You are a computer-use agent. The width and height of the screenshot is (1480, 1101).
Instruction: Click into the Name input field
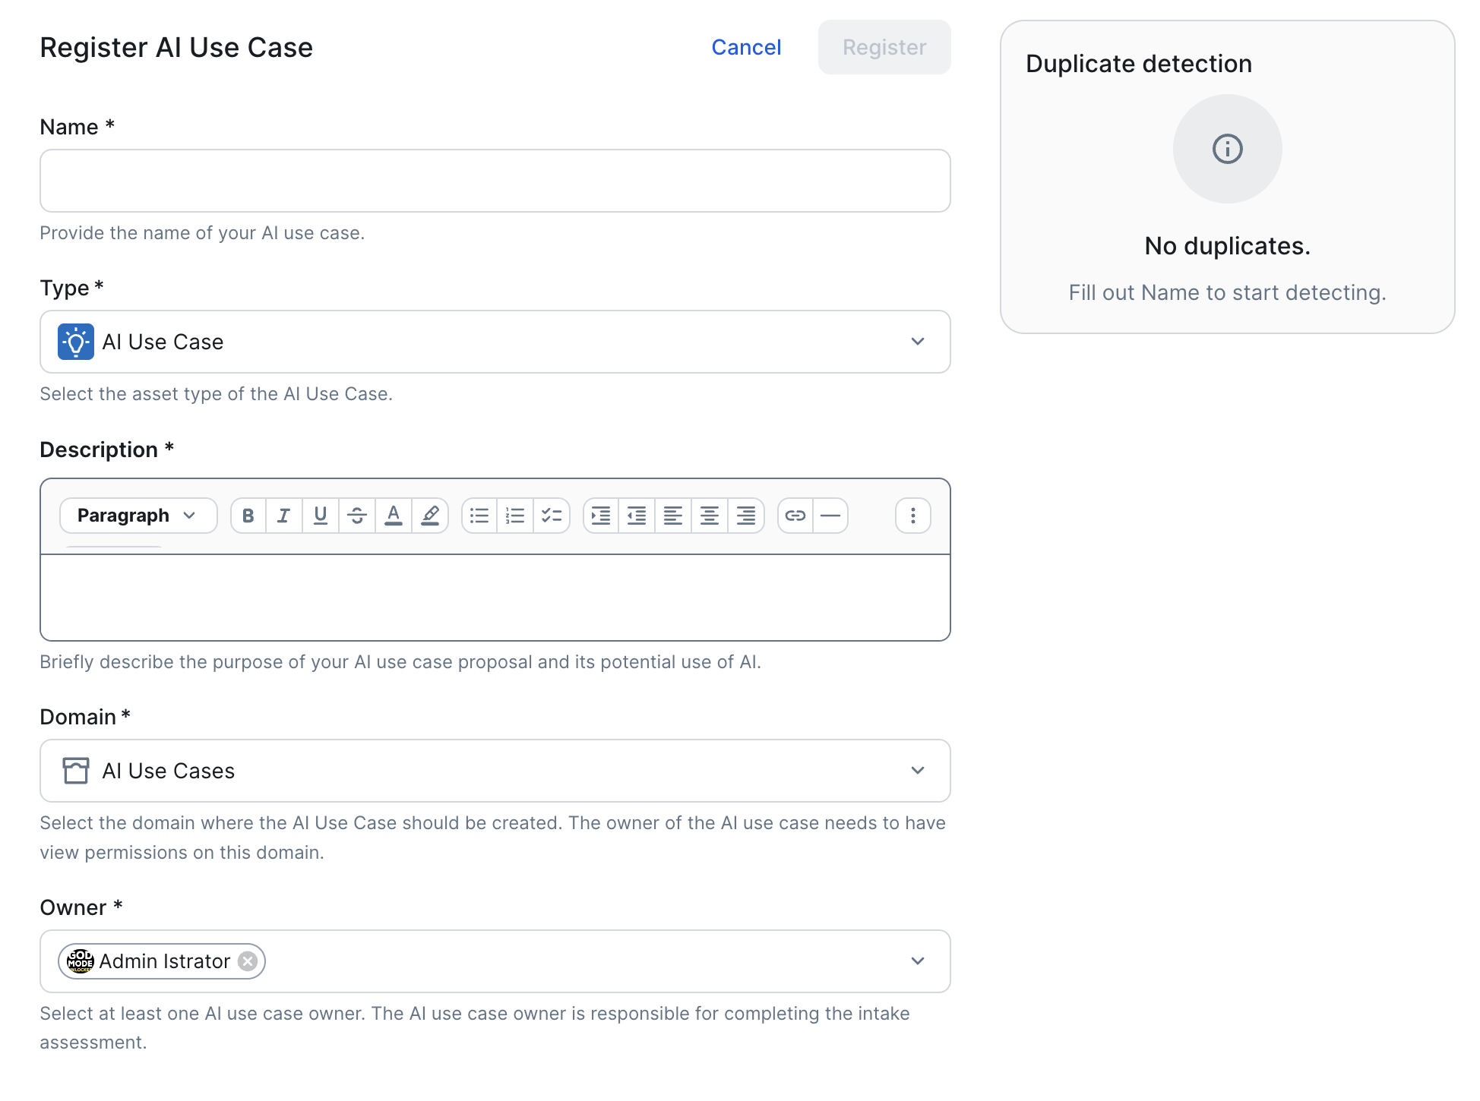tap(495, 181)
